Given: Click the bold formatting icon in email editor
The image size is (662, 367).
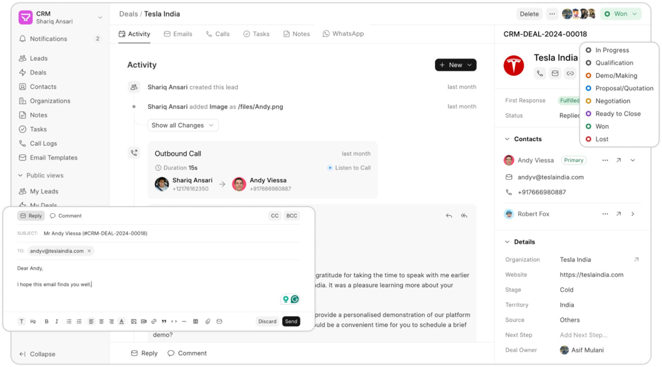Looking at the screenshot, I should point(47,322).
